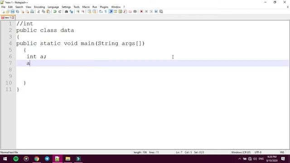Toggle Show All Characters pilcrow icon
This screenshot has height=163, width=290.
coord(106,11)
